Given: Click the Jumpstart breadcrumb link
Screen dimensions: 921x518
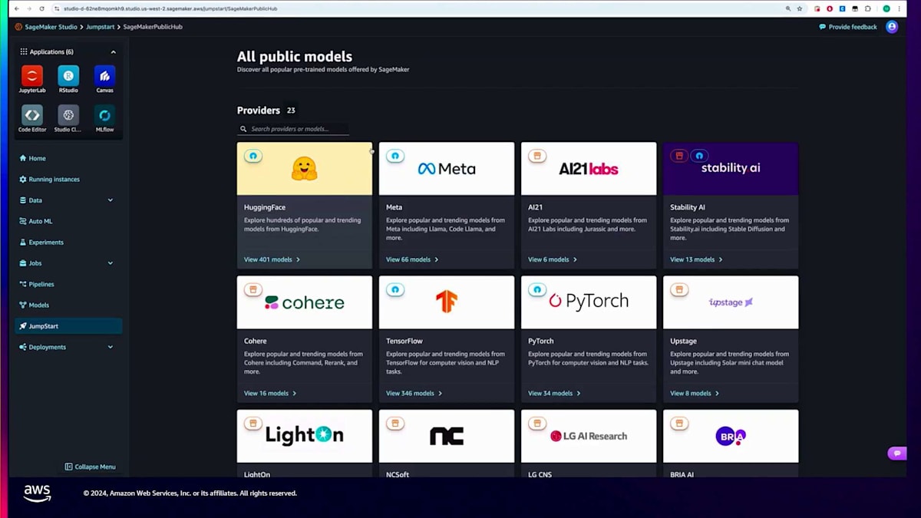Looking at the screenshot, I should [x=100, y=27].
